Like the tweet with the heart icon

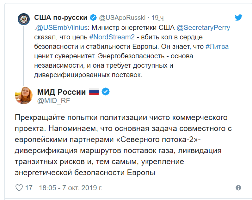[x=19, y=188]
